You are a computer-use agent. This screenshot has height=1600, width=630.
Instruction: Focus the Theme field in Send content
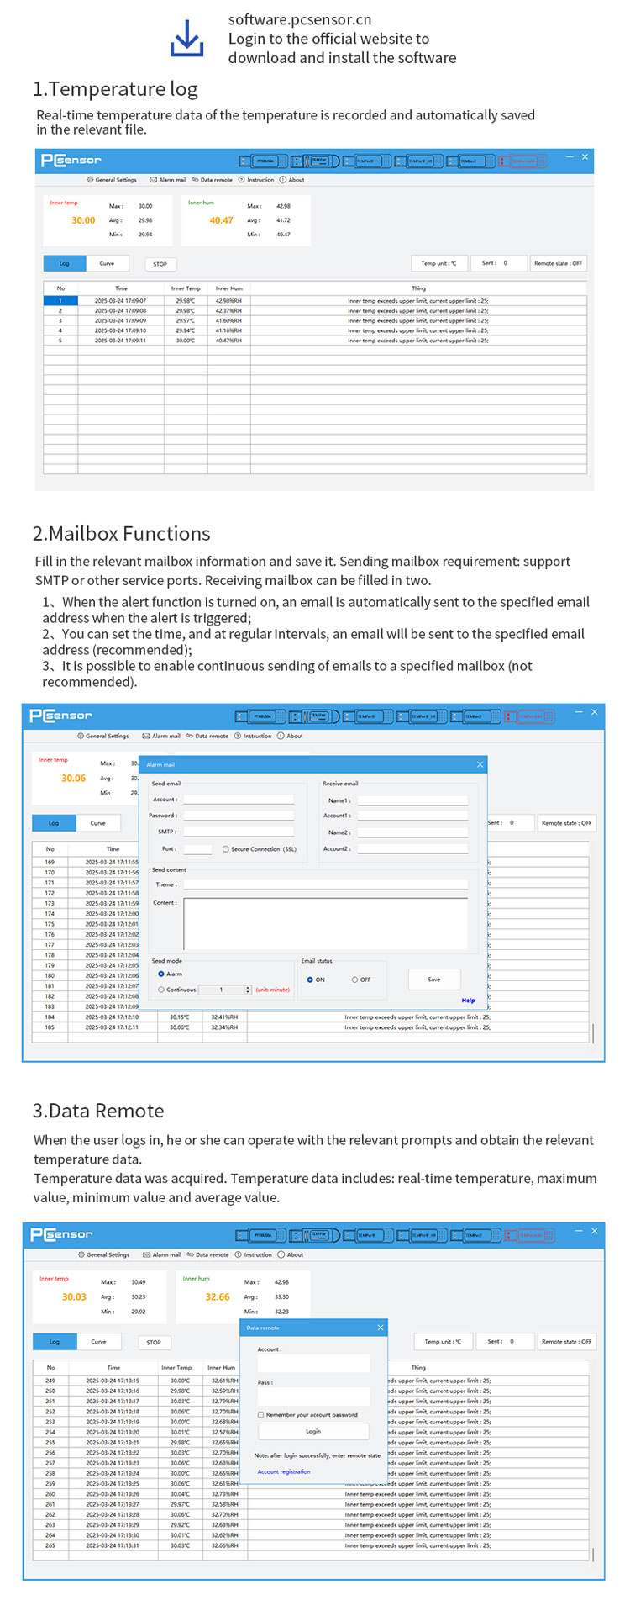326,884
